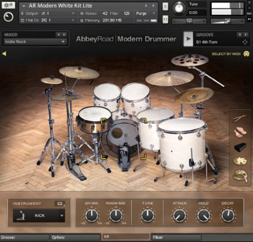Open the Purge dropdown menu

[145, 14]
